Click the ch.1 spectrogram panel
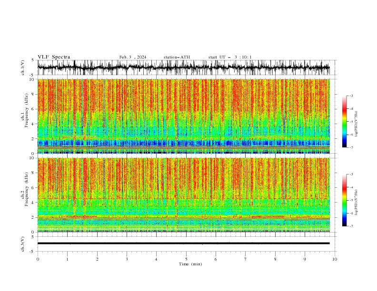The width and height of the screenshot is (377, 291). (183, 116)
